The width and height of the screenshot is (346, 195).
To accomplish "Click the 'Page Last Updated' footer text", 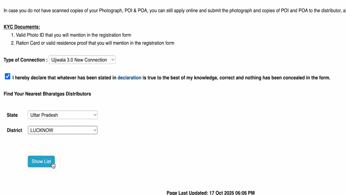I will 187,193.
